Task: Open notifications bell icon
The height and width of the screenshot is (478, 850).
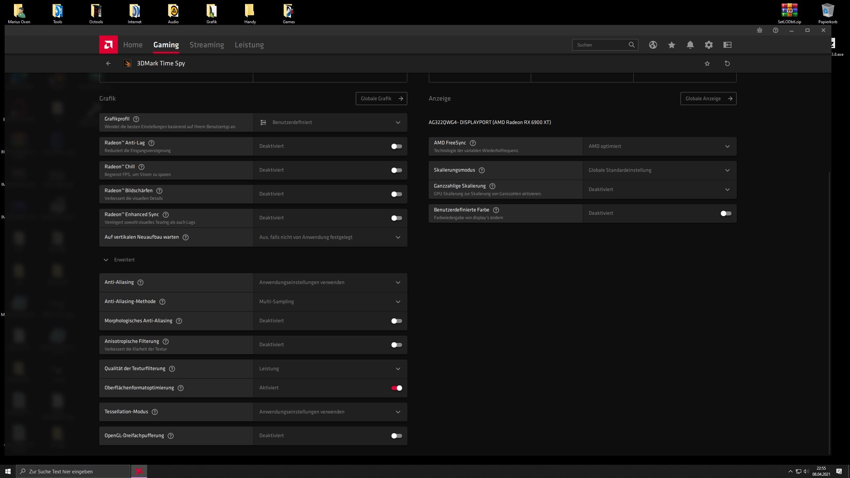Action: coord(690,45)
